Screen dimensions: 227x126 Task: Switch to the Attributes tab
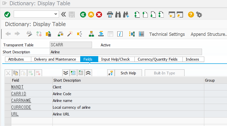tap(18, 59)
